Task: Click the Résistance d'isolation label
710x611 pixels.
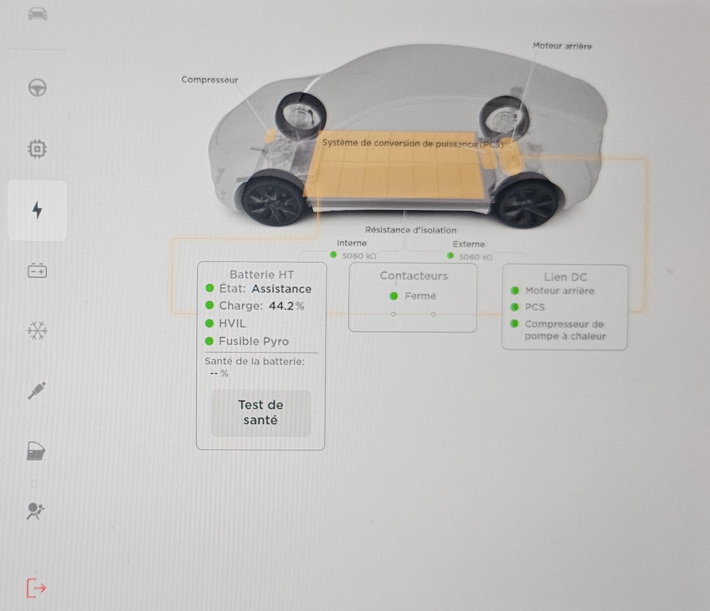Action: point(411,230)
